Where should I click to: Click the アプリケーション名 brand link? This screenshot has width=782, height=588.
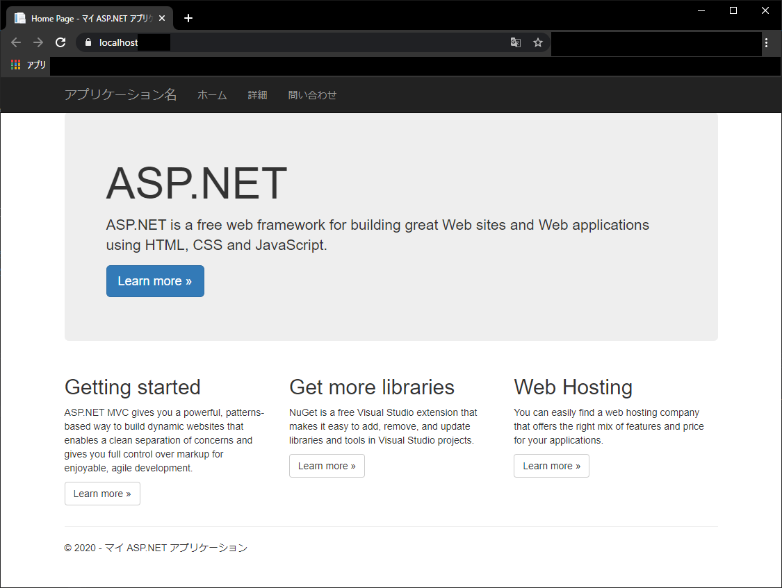click(120, 94)
